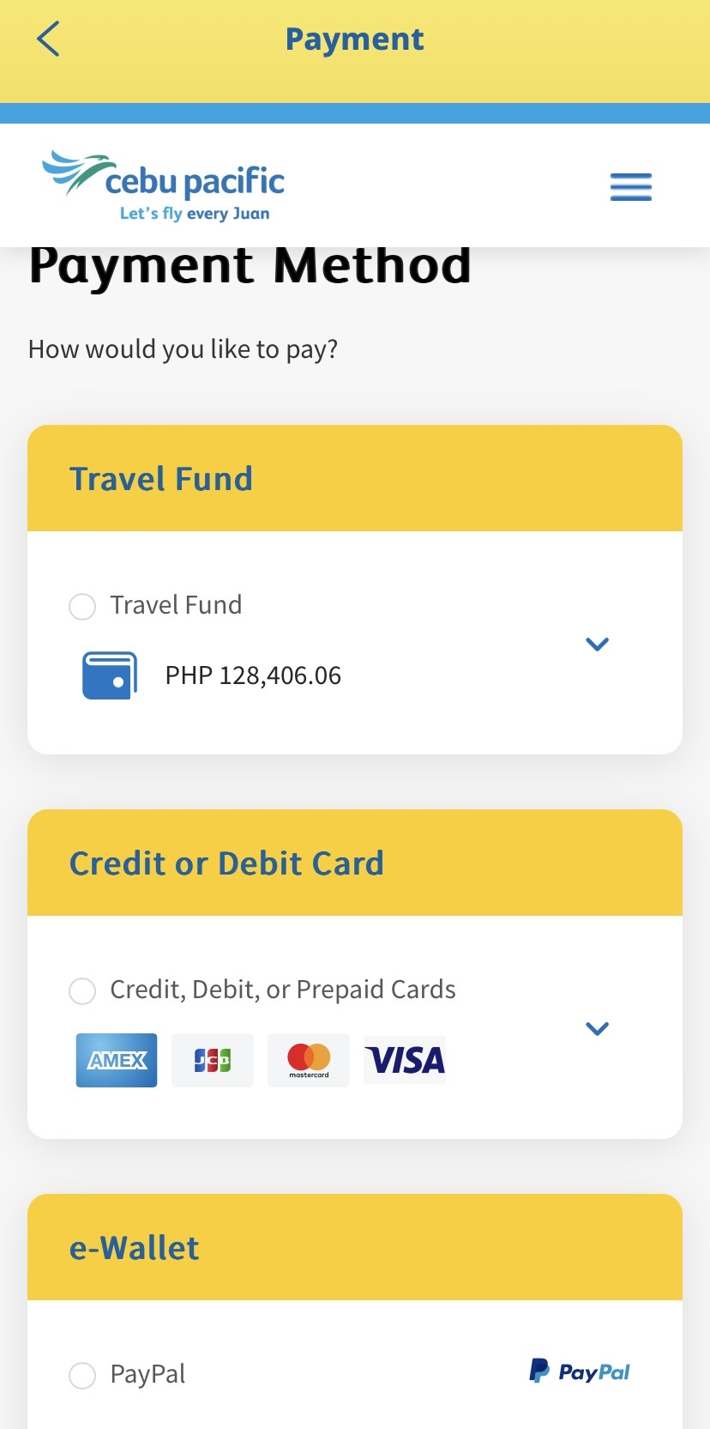This screenshot has height=1429, width=710.
Task: Tap the VISA card icon
Action: click(405, 1060)
